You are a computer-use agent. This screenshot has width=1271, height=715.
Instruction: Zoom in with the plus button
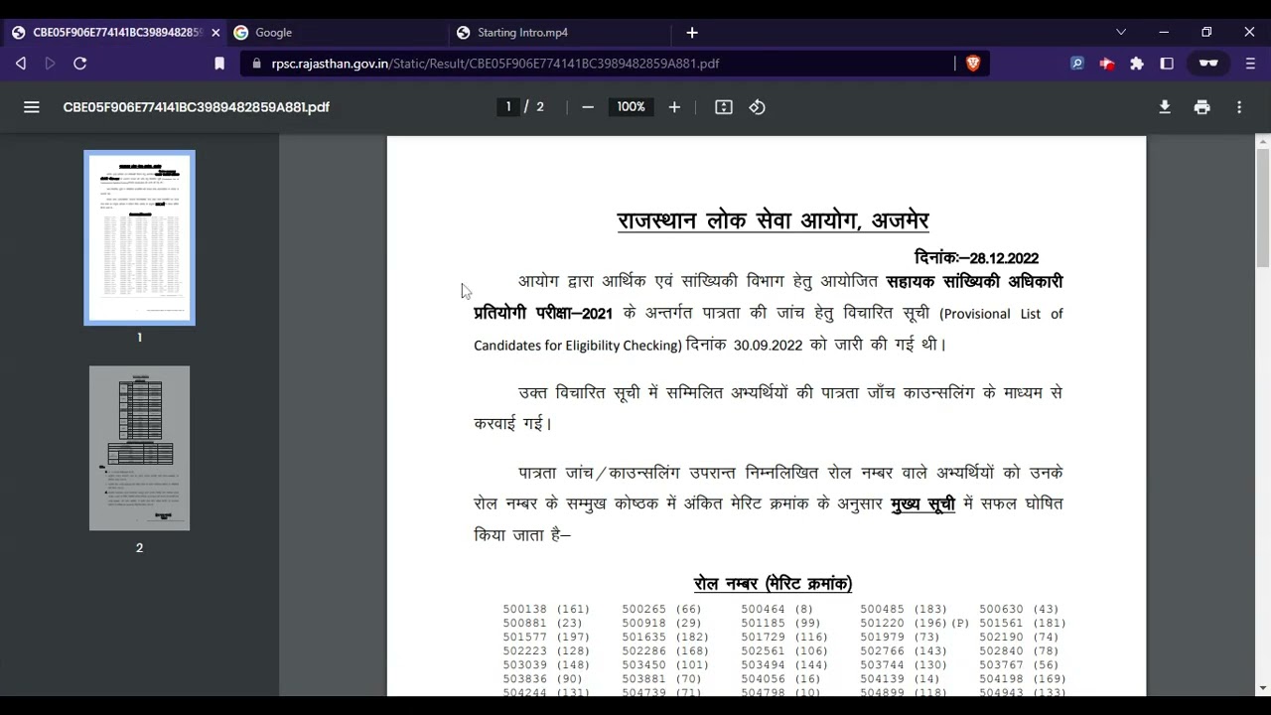pyautogui.click(x=674, y=107)
